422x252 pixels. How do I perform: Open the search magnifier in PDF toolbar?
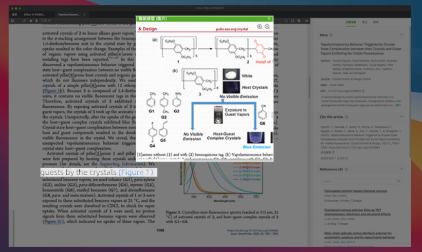pos(24,21)
